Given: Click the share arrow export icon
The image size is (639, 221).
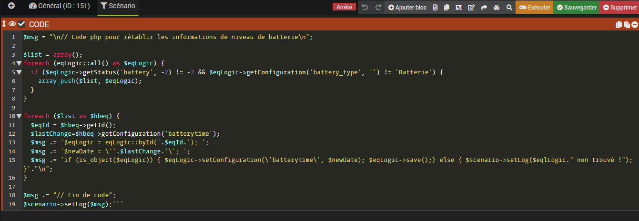Looking at the screenshot, I should (x=484, y=7).
